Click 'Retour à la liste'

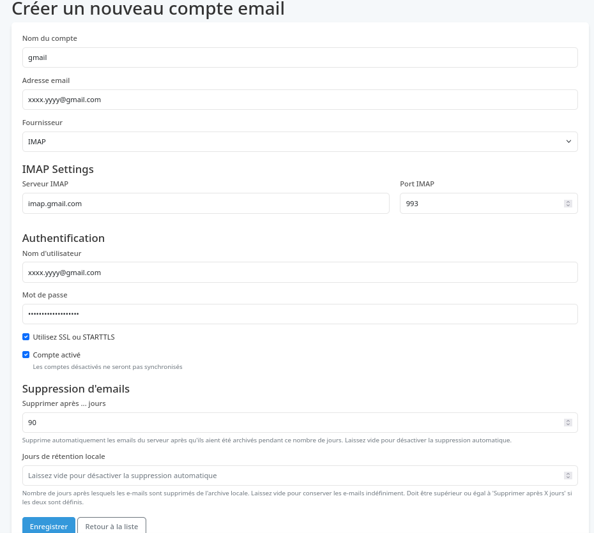click(x=111, y=526)
